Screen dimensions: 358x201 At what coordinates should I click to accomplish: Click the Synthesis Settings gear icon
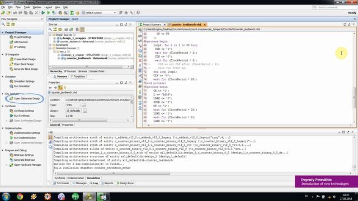(x=11, y=111)
